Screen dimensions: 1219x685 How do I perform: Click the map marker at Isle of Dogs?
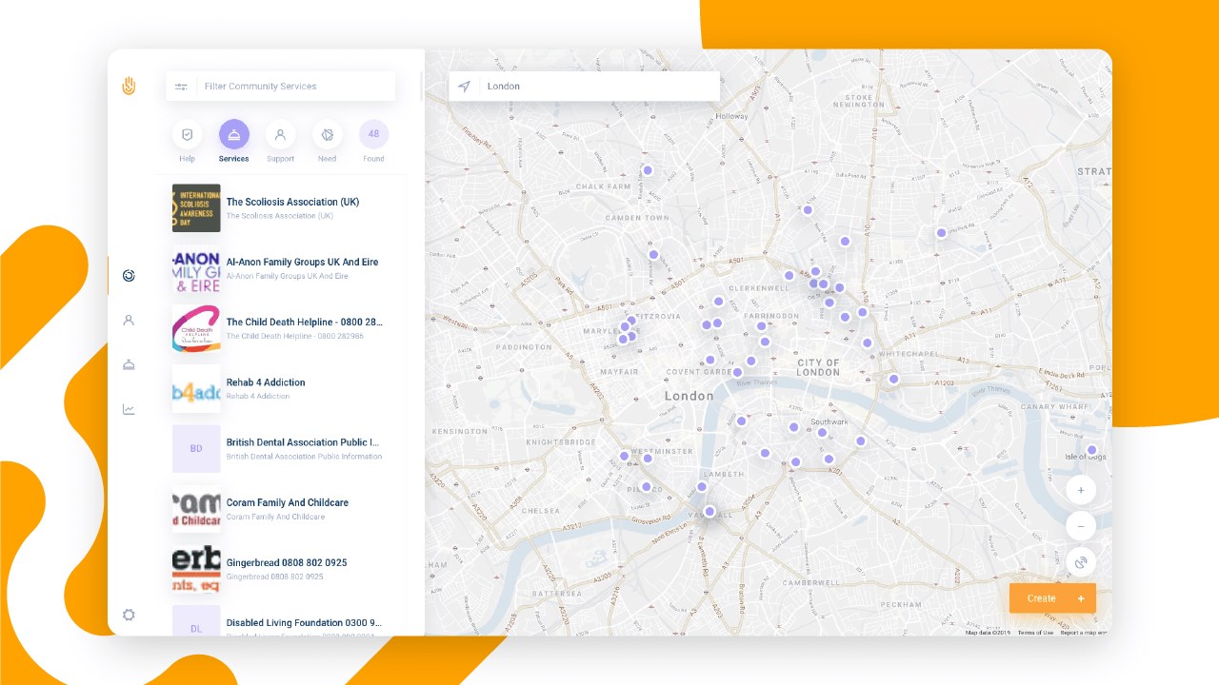[x=1091, y=450]
